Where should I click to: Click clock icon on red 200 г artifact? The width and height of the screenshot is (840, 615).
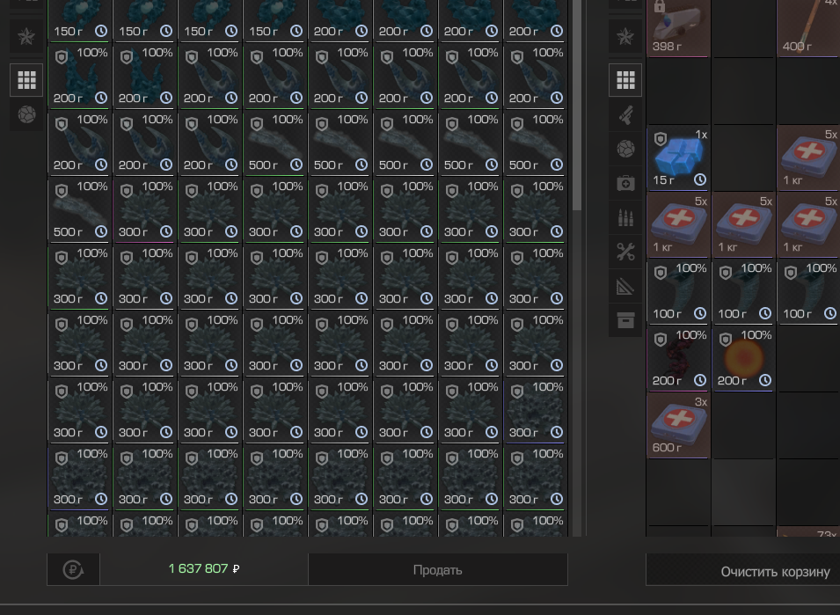coord(699,380)
